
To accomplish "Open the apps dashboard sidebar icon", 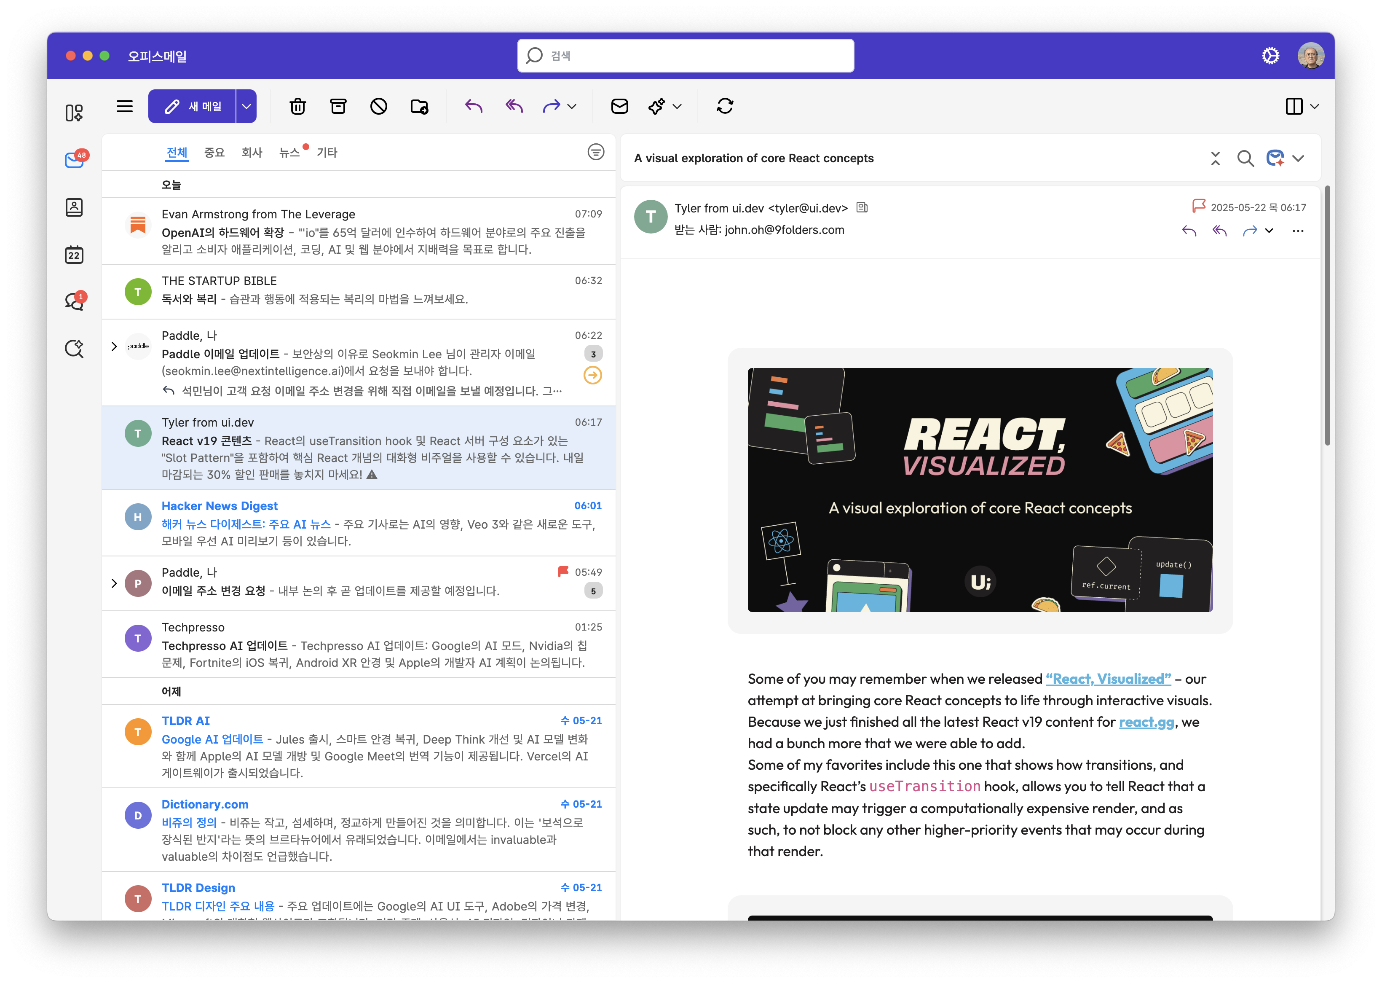I will click(74, 113).
